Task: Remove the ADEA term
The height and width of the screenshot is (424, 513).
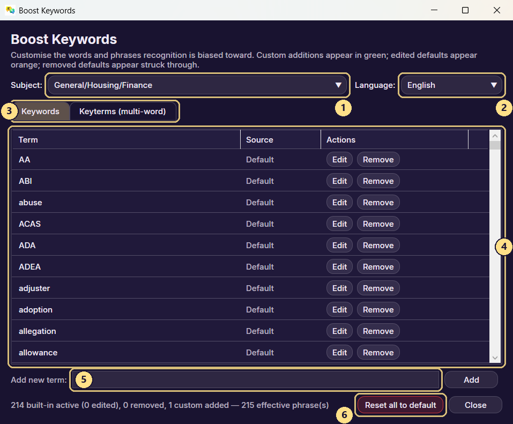Action: coord(378,266)
